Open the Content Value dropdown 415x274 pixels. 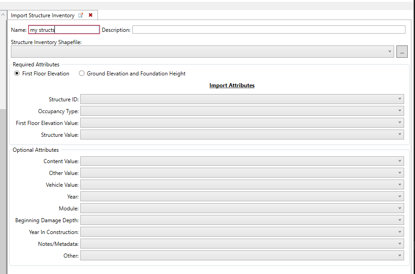[399, 161]
